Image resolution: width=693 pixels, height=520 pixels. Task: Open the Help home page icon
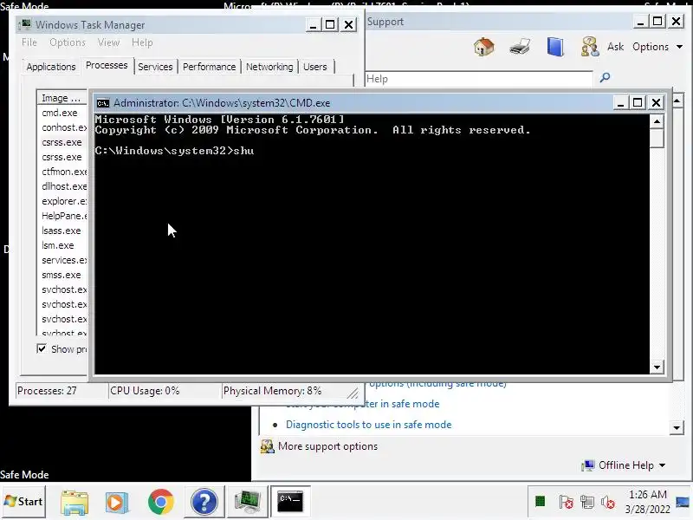[x=483, y=47]
